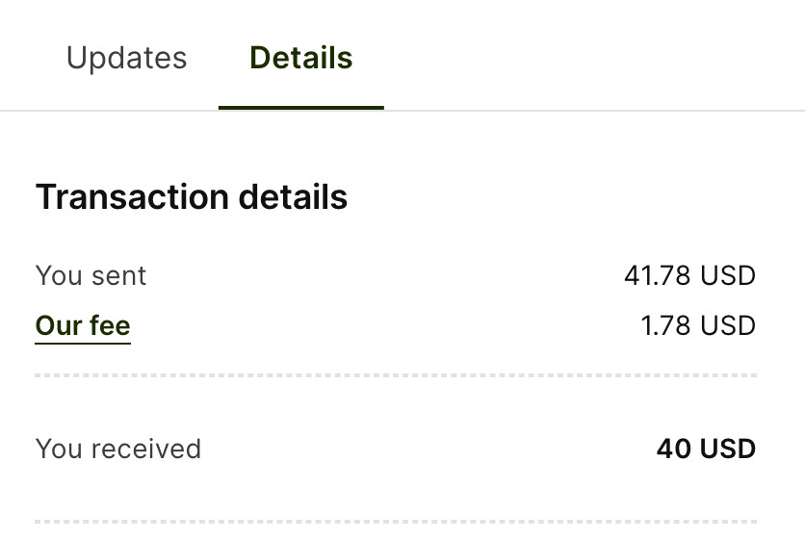Click the dotted divider below Our fee
The height and width of the screenshot is (539, 805).
(395, 374)
